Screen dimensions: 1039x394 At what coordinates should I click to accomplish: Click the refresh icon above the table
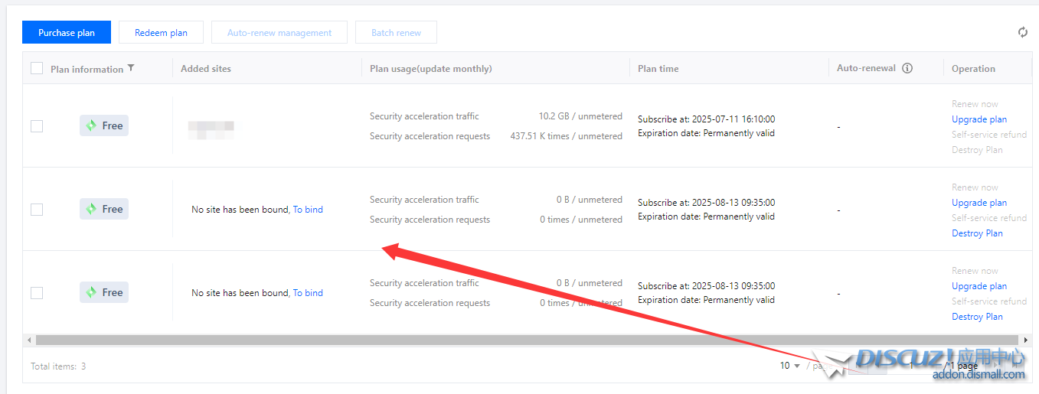[1022, 32]
